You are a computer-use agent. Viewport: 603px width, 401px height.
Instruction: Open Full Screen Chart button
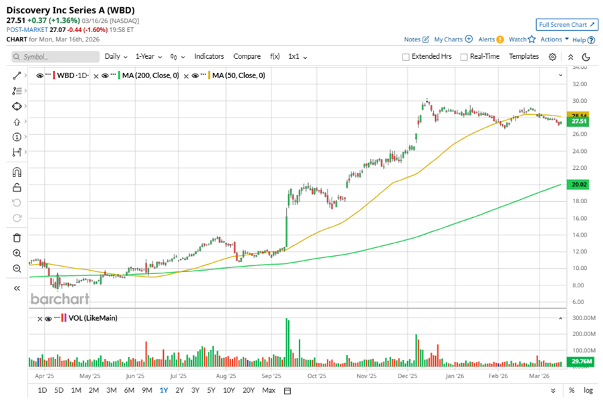567,25
